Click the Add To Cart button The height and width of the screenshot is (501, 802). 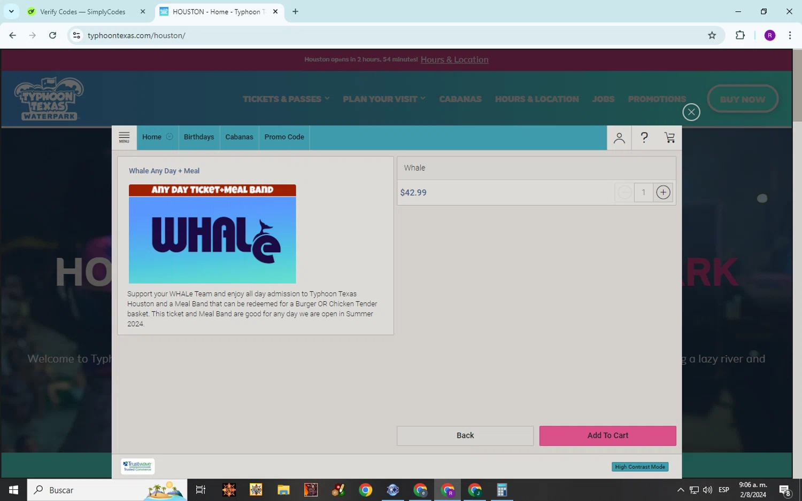(608, 436)
